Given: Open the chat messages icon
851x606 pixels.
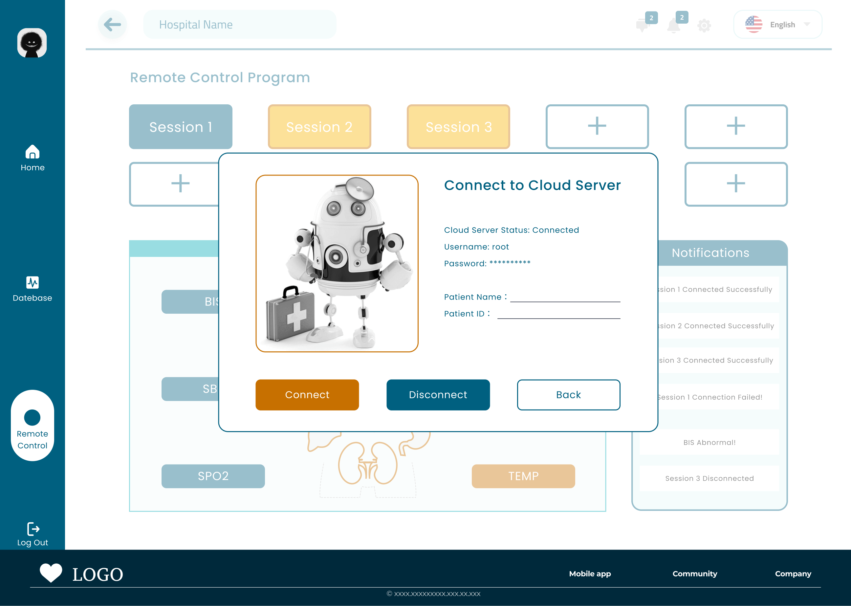Looking at the screenshot, I should [643, 25].
